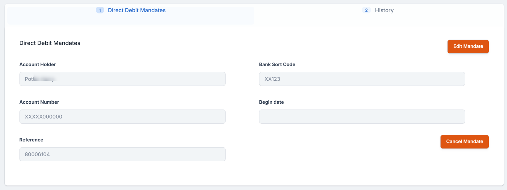The width and height of the screenshot is (507, 190).
Task: Click the Reference label text
Action: pyautogui.click(x=31, y=140)
